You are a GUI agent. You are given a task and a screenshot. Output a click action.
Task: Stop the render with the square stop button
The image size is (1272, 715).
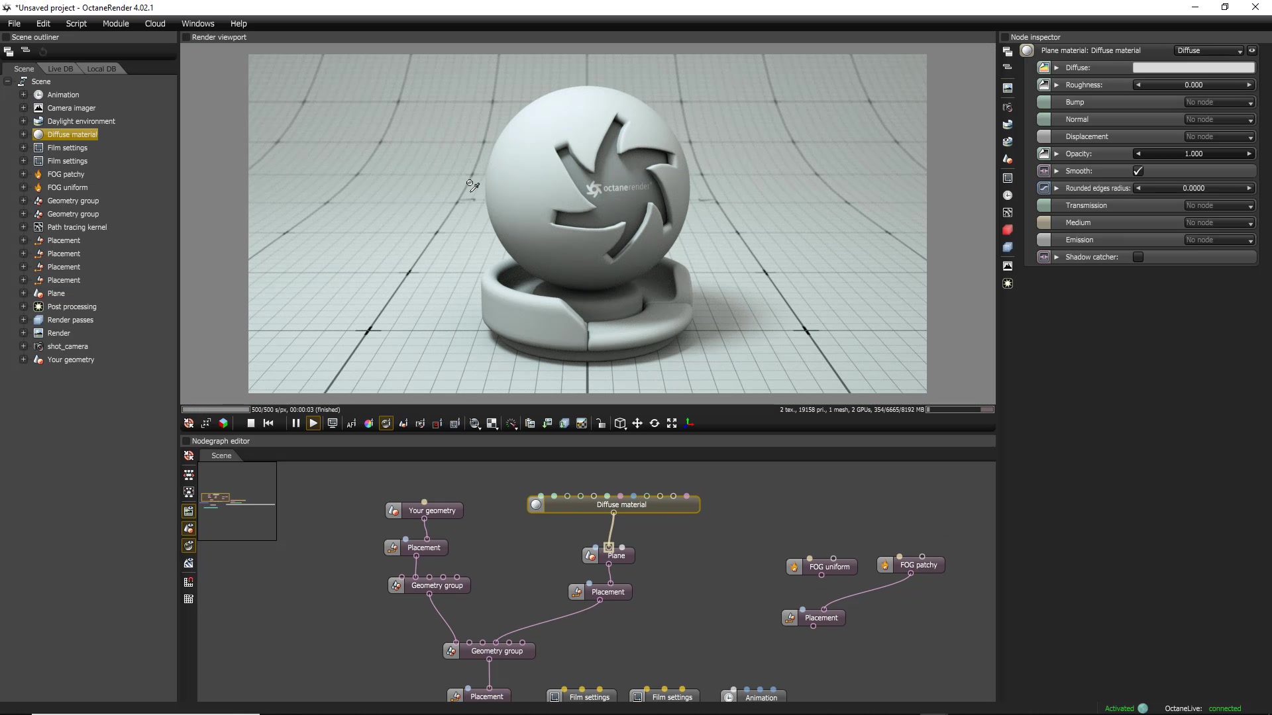pos(251,423)
